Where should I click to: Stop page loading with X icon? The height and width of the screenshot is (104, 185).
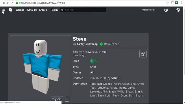[x=12, y=3]
